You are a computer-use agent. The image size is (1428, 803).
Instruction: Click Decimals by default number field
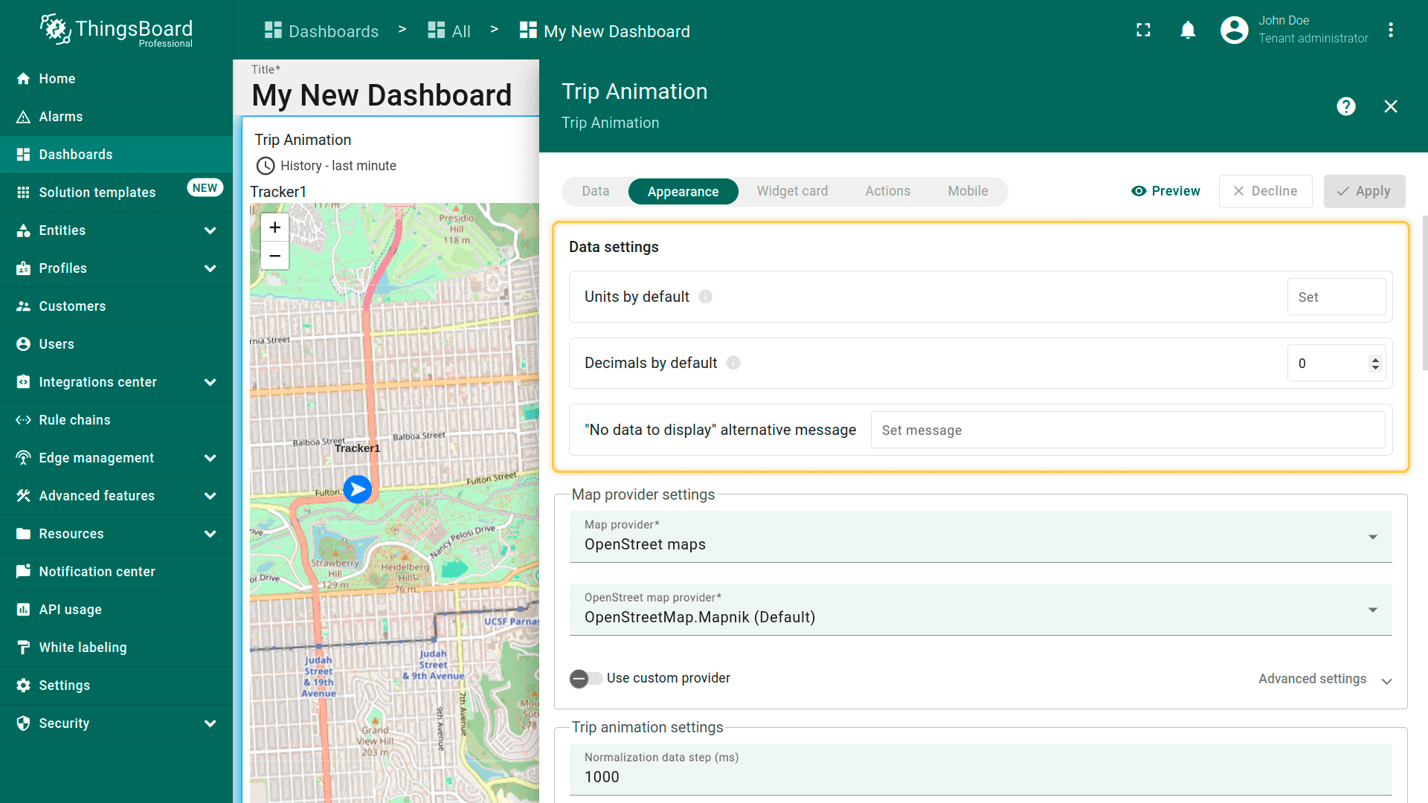[1336, 363]
